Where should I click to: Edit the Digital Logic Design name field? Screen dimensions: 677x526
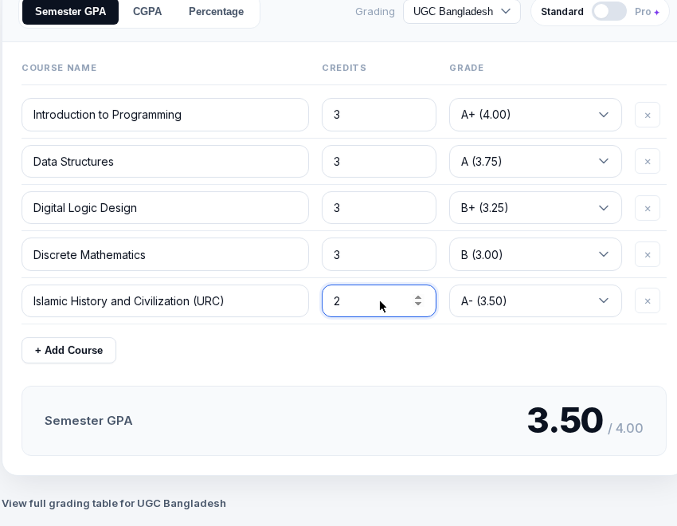coord(165,208)
